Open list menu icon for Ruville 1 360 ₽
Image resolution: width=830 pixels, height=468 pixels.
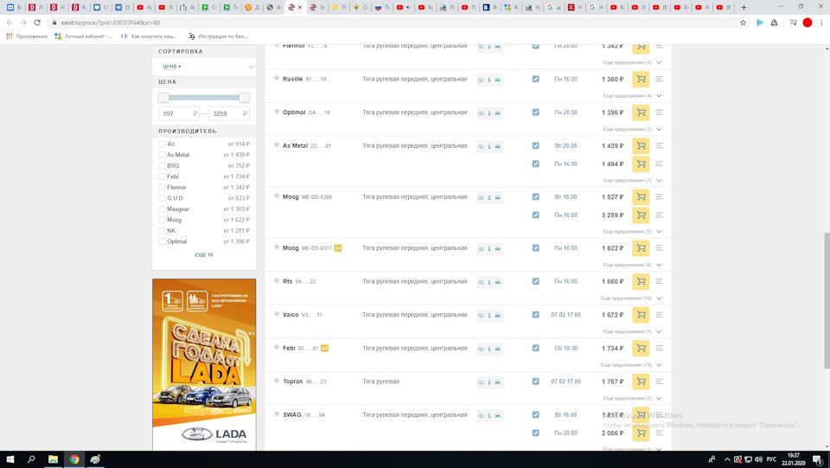(x=659, y=79)
